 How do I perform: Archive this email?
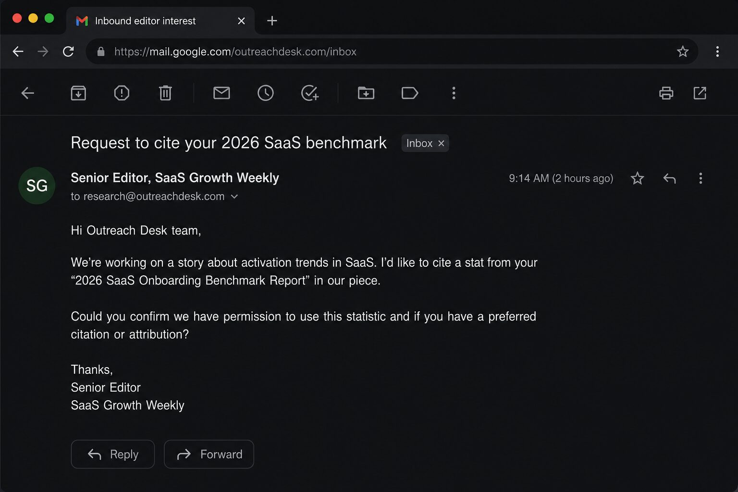pos(78,93)
